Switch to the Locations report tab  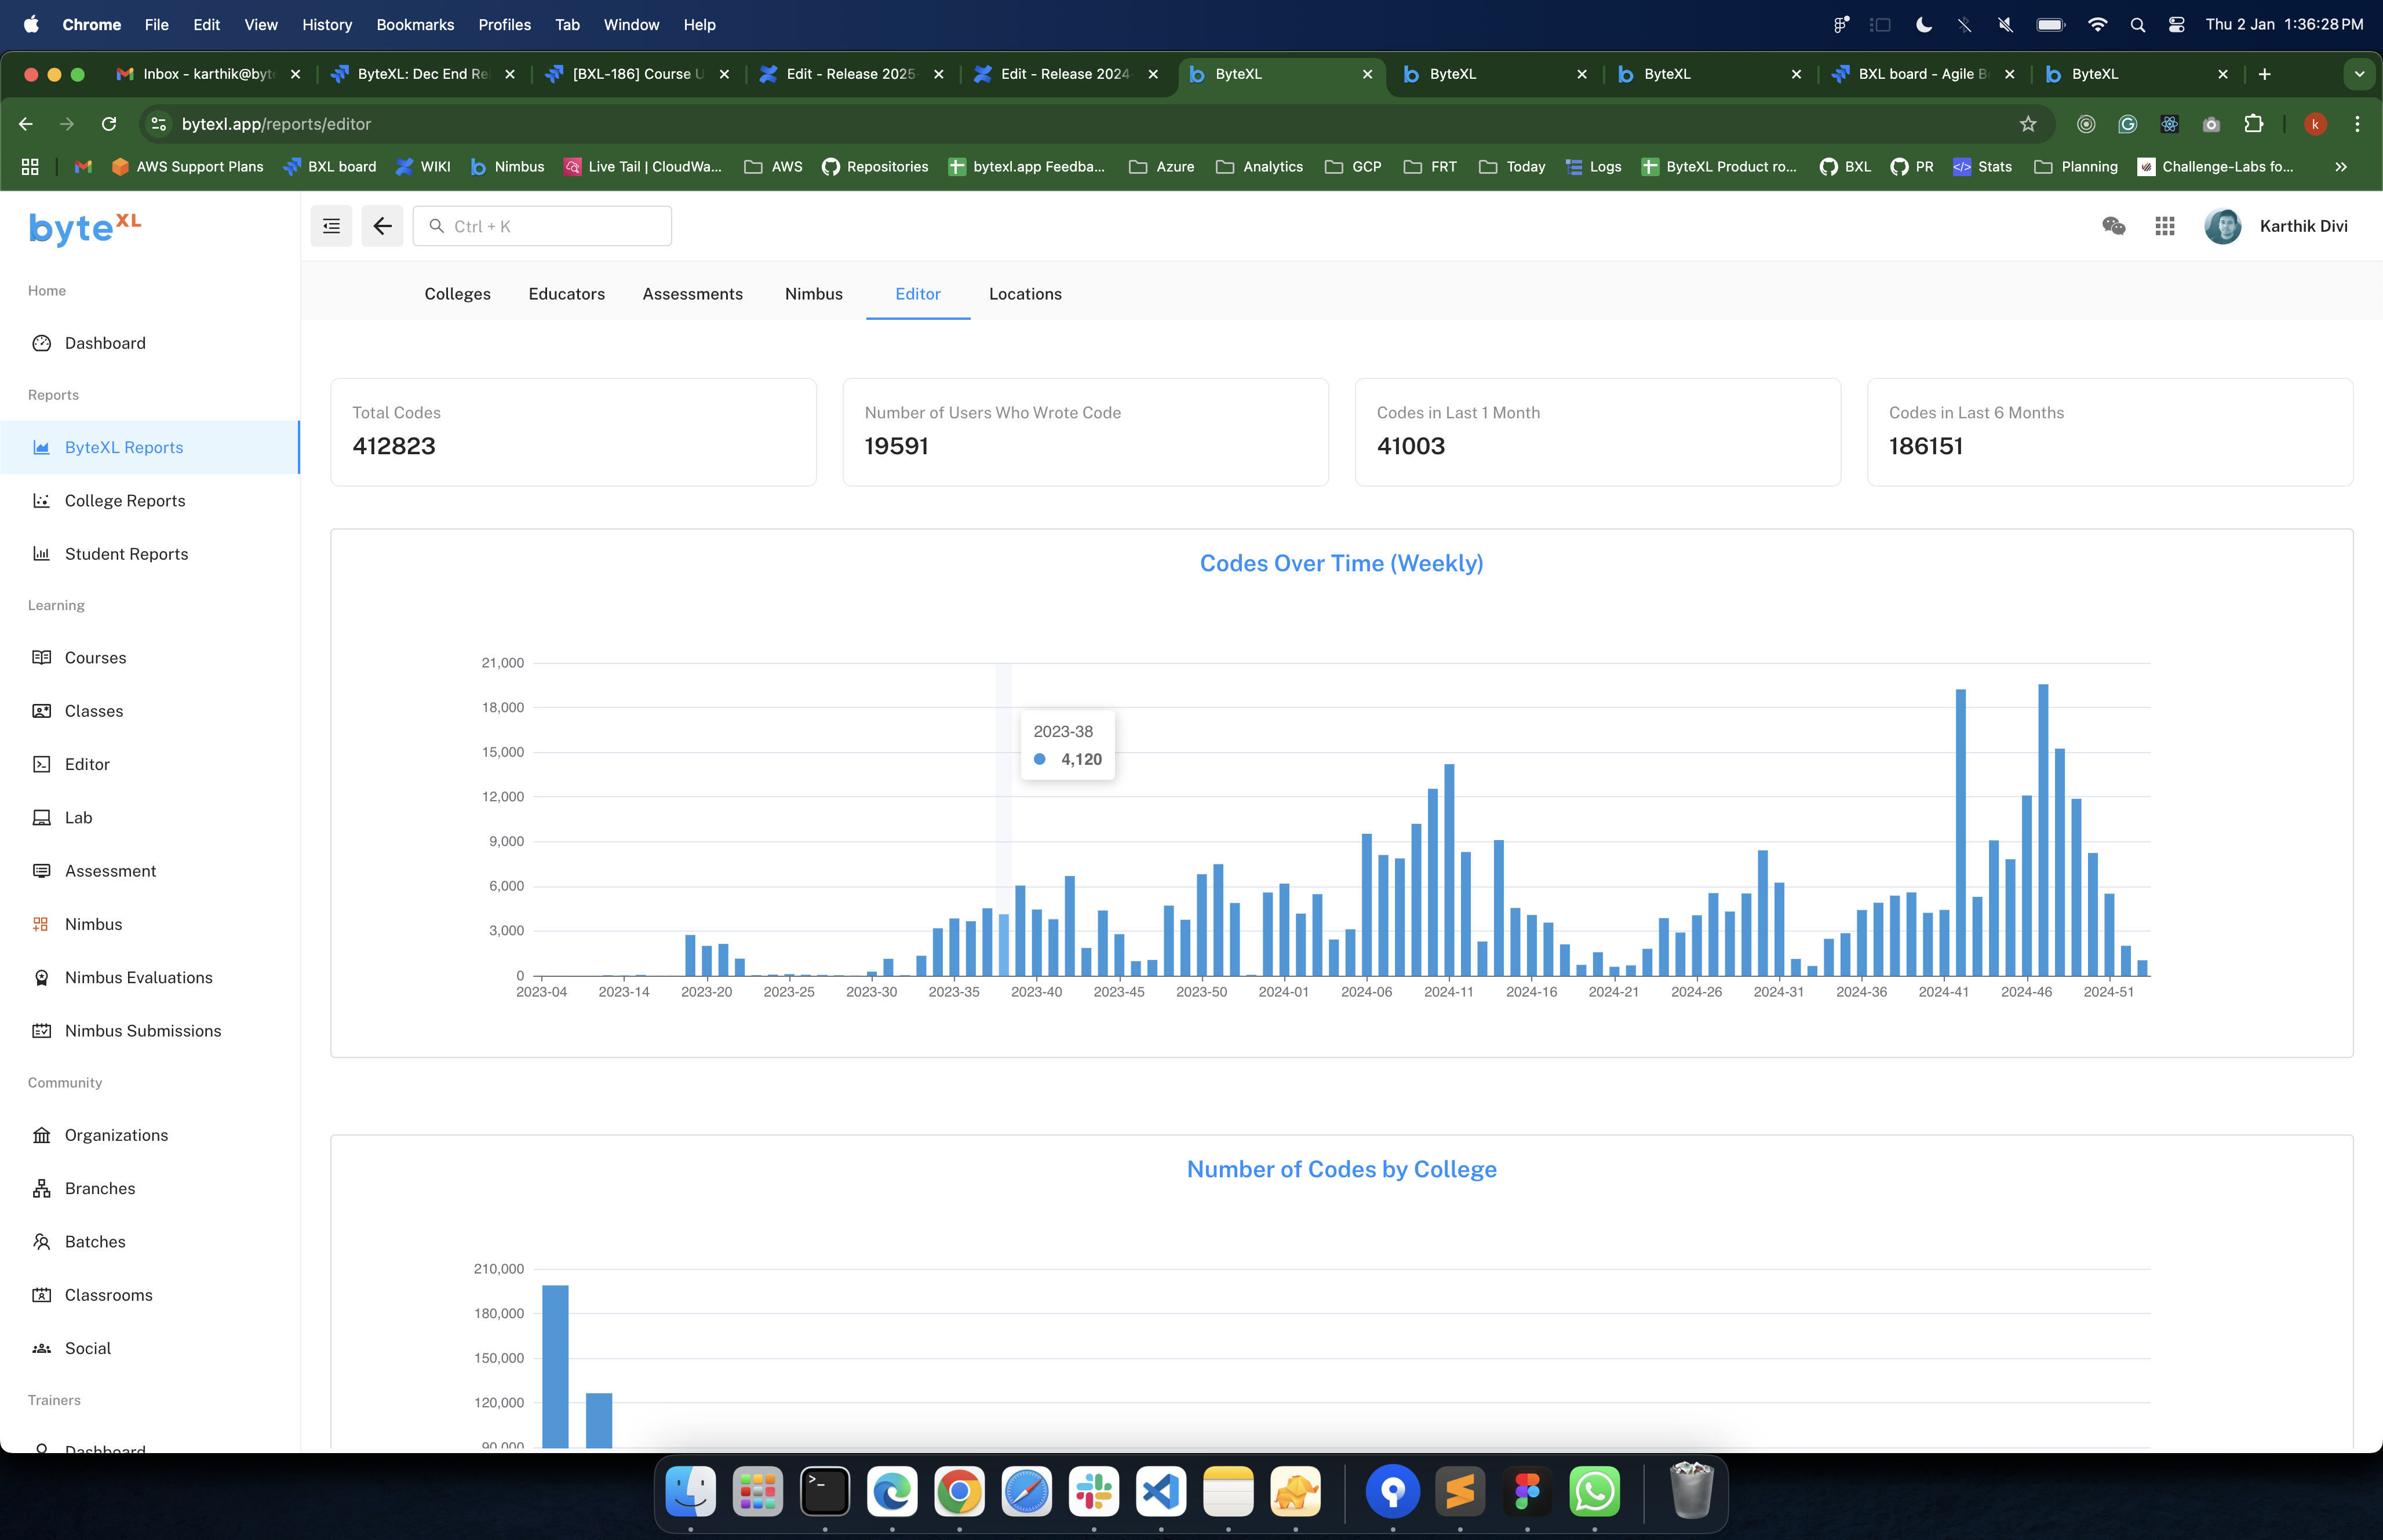[1025, 294]
